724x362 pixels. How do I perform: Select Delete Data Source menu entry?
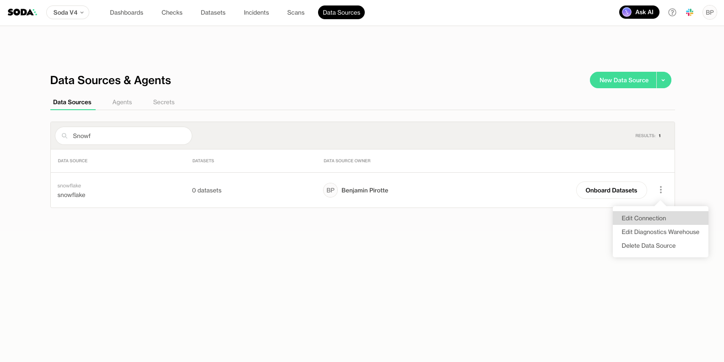coord(648,245)
